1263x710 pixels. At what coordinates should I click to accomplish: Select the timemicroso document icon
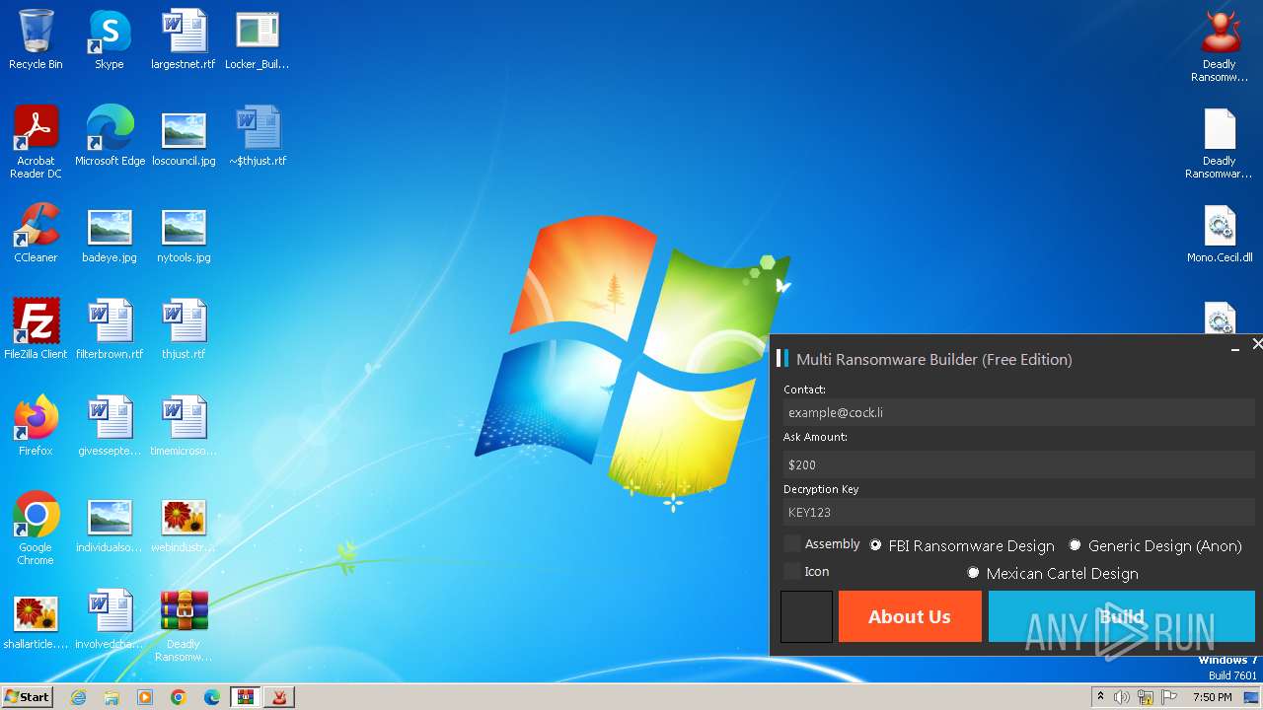pos(184,427)
